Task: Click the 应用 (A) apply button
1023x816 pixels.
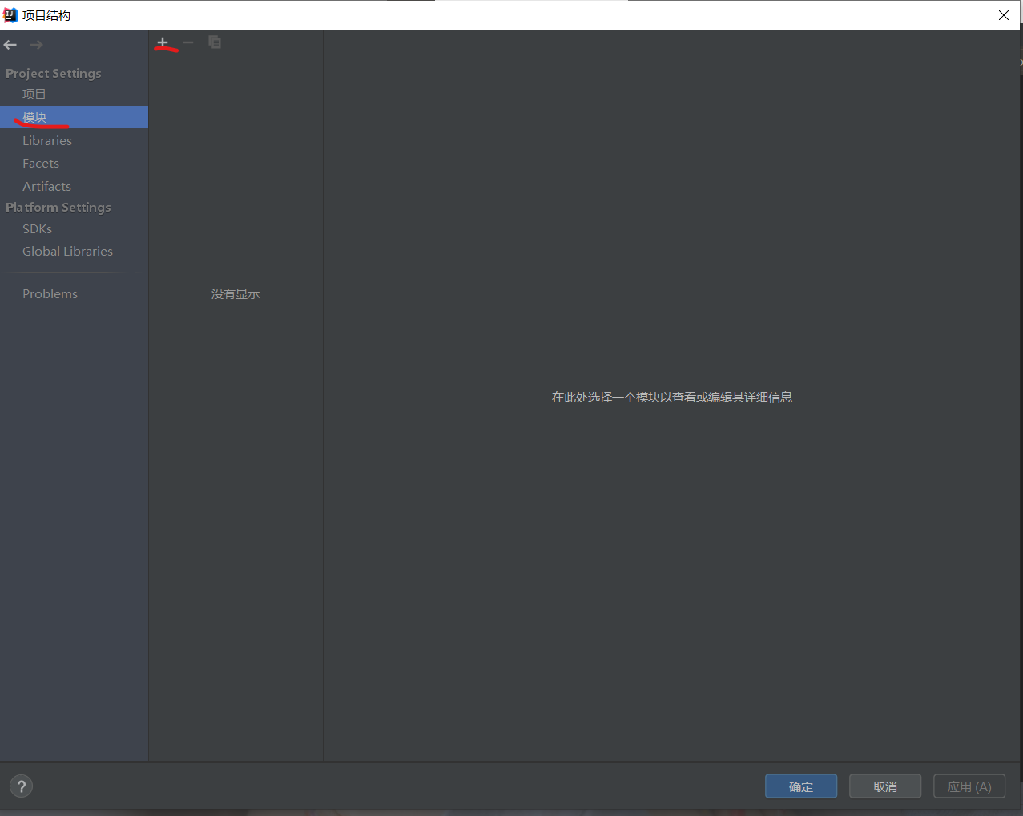Action: (969, 786)
